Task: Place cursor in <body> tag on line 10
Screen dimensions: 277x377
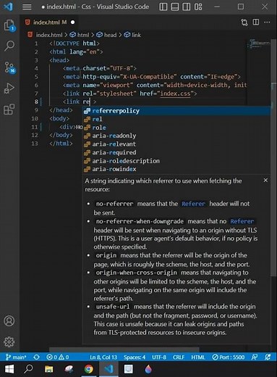Action: point(59,118)
